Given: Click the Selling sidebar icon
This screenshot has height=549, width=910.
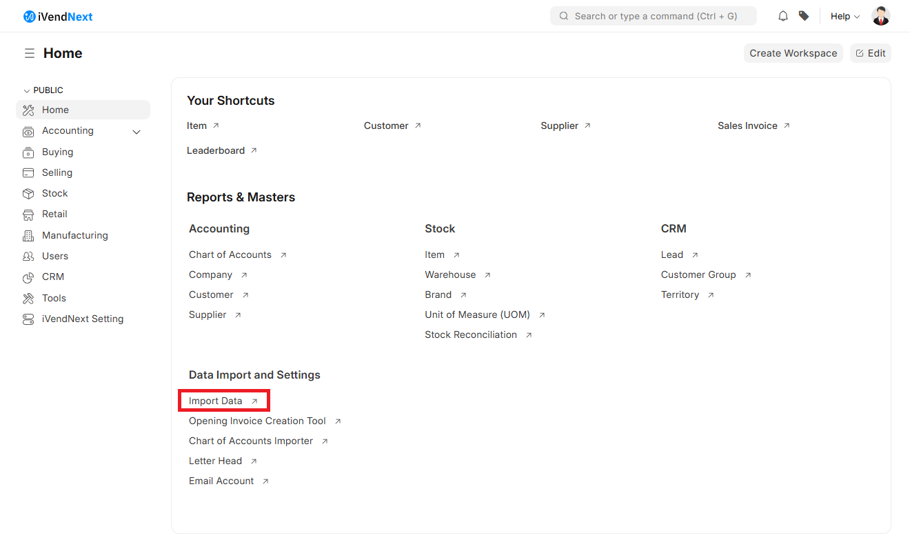Looking at the screenshot, I should 28,172.
